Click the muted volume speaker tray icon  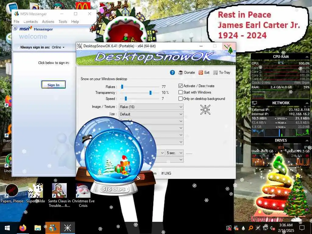click(x=272, y=228)
